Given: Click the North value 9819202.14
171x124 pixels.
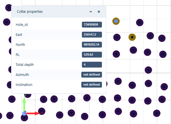Looking at the screenshot, I should [x=92, y=45].
